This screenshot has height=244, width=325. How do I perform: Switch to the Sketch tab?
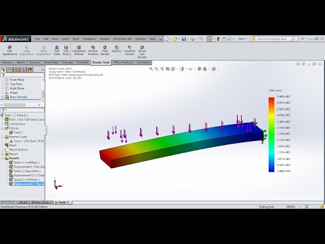tap(20, 62)
